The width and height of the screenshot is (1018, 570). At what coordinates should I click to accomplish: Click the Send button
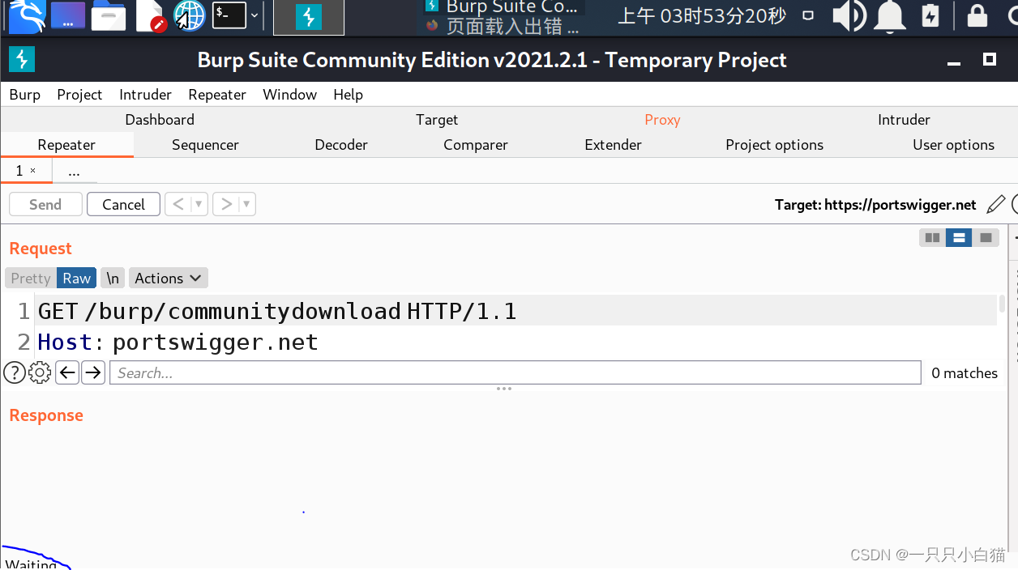click(x=45, y=204)
